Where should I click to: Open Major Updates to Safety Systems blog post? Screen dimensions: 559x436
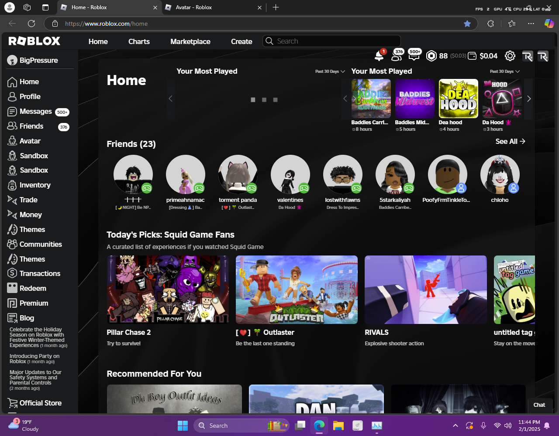[x=36, y=380]
